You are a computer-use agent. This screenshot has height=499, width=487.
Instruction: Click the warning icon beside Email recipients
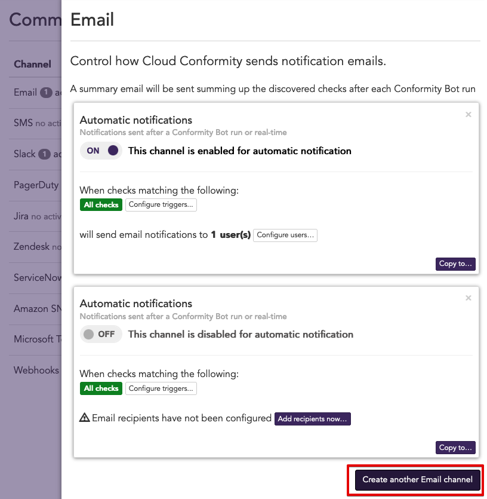pos(84,418)
